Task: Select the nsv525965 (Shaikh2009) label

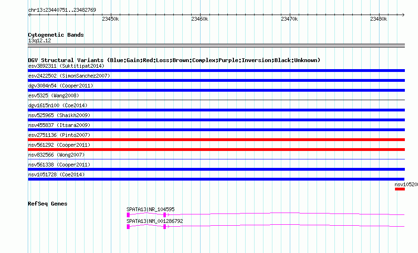Action: (x=59, y=115)
